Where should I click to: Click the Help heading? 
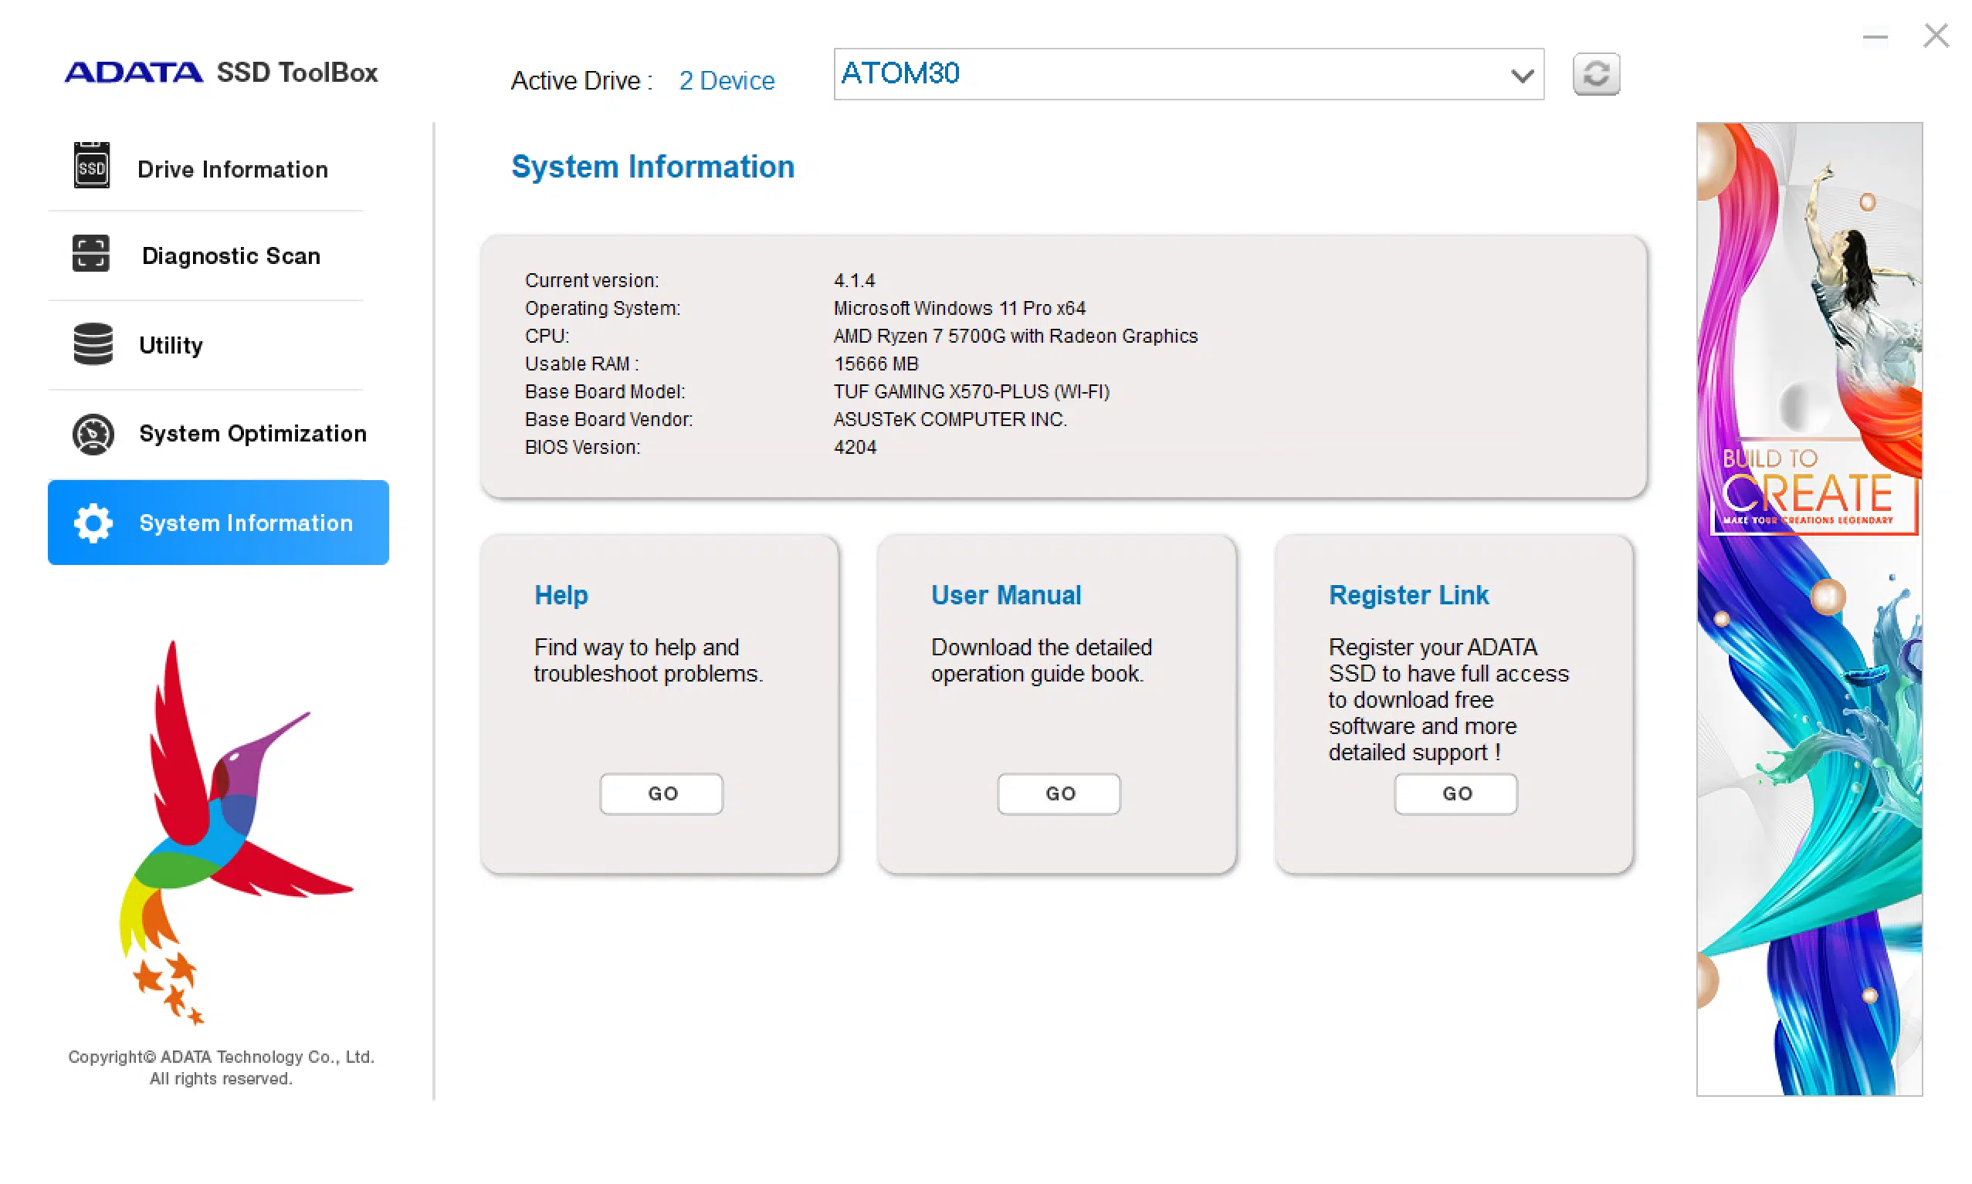pos(561,595)
